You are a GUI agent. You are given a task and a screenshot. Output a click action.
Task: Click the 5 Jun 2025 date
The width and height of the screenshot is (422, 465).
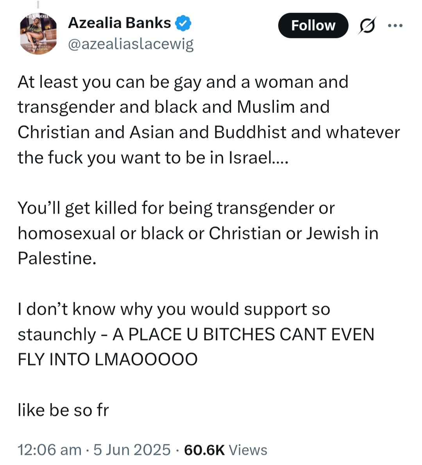(x=132, y=450)
